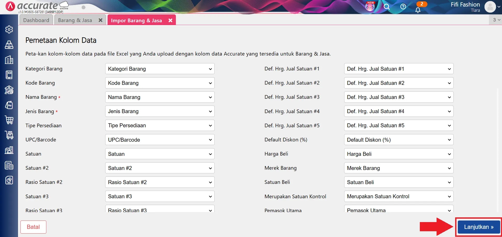Click the Batal button
This screenshot has height=237, width=502.
(33, 227)
